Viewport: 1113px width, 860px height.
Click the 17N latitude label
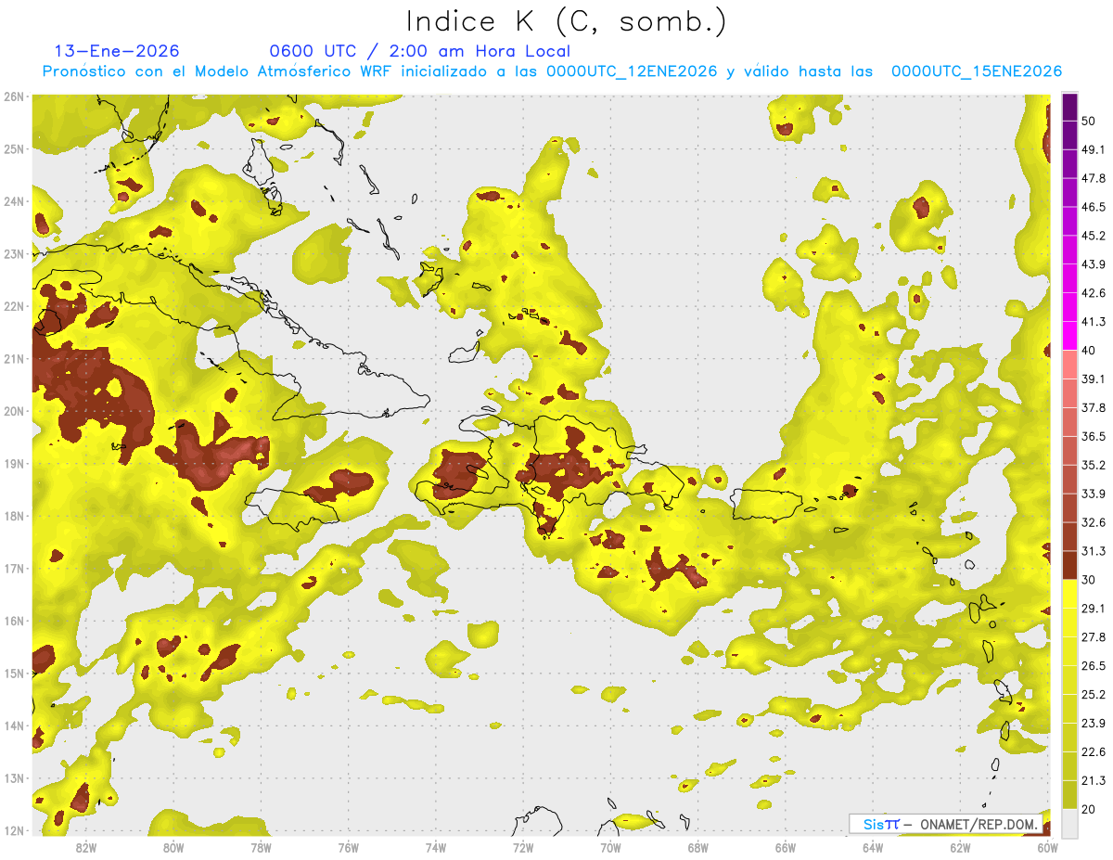click(x=14, y=568)
